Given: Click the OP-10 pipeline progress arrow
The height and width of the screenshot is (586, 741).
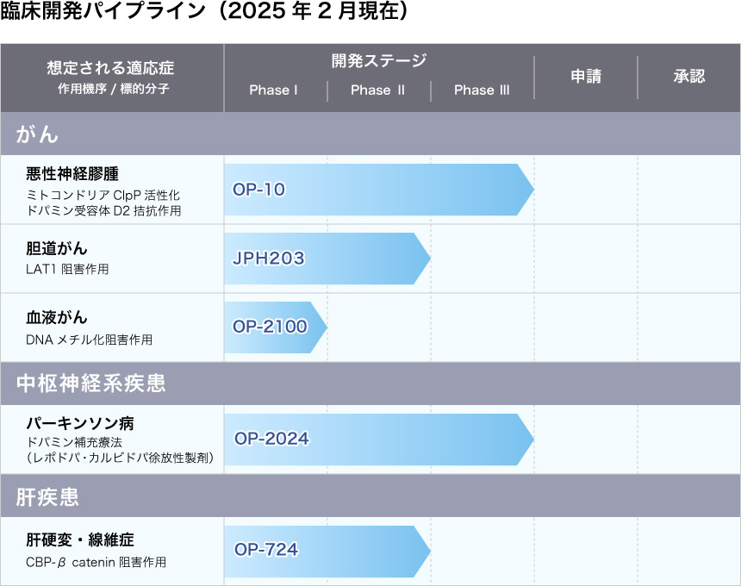Looking at the screenshot, I should (x=377, y=190).
